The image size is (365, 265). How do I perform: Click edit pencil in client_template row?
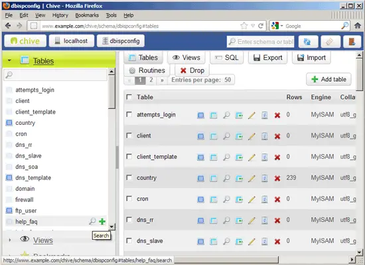tap(252, 157)
